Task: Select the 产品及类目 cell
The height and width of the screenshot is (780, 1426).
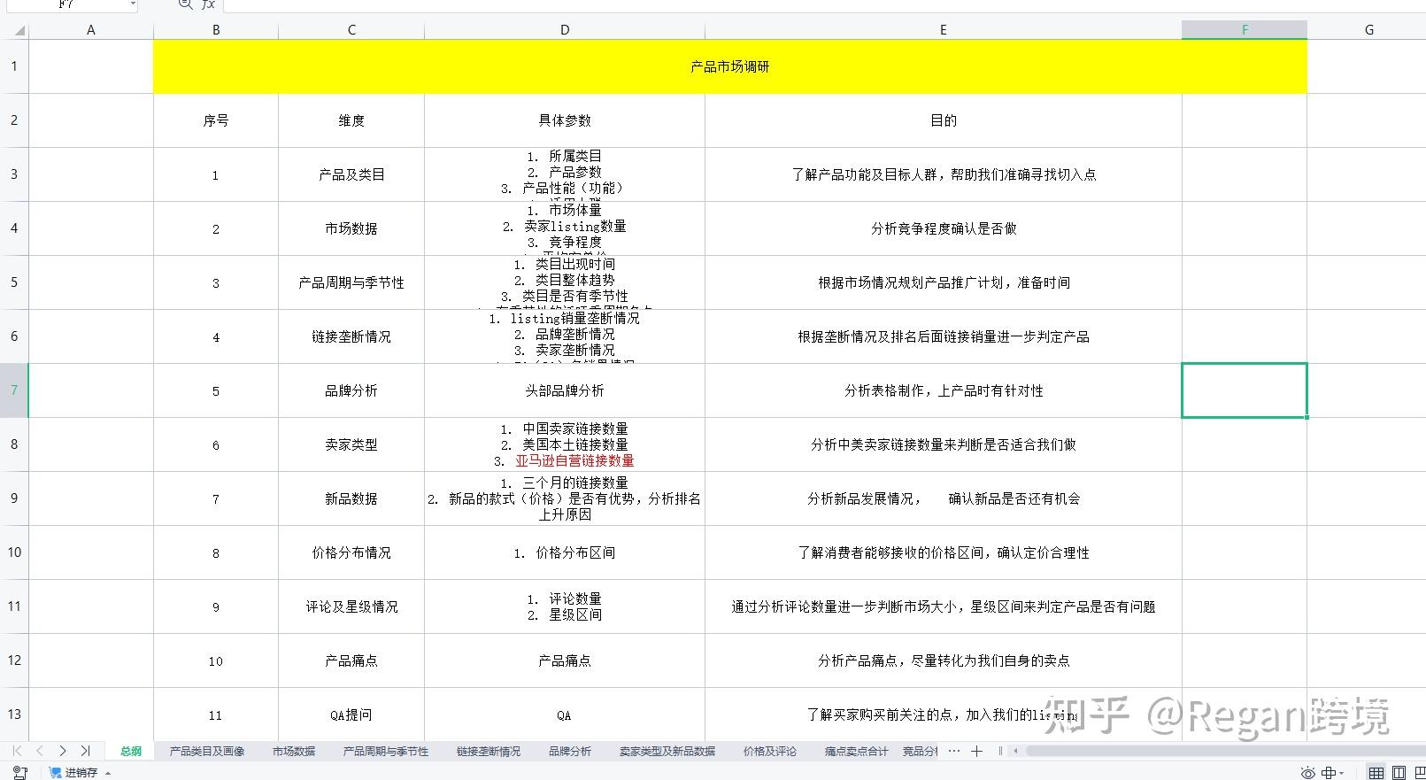Action: coord(351,174)
